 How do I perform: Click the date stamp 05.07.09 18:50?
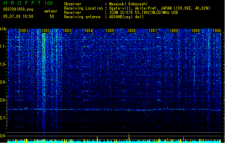point(18,16)
